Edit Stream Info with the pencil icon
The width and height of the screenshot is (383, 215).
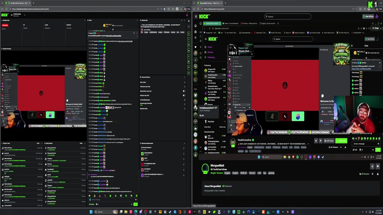[182, 20]
